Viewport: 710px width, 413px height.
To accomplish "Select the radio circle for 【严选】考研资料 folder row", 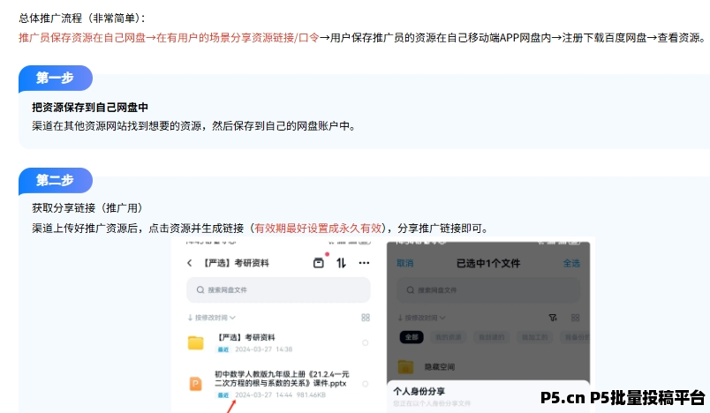I will point(365,343).
